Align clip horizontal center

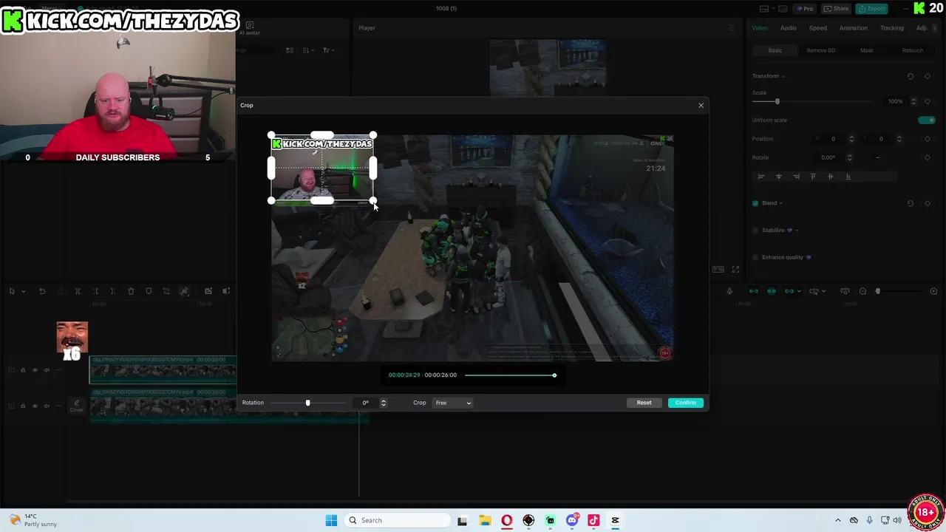pos(778,177)
